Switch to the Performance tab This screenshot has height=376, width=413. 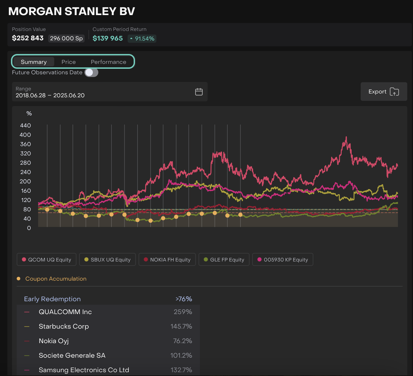pos(108,62)
